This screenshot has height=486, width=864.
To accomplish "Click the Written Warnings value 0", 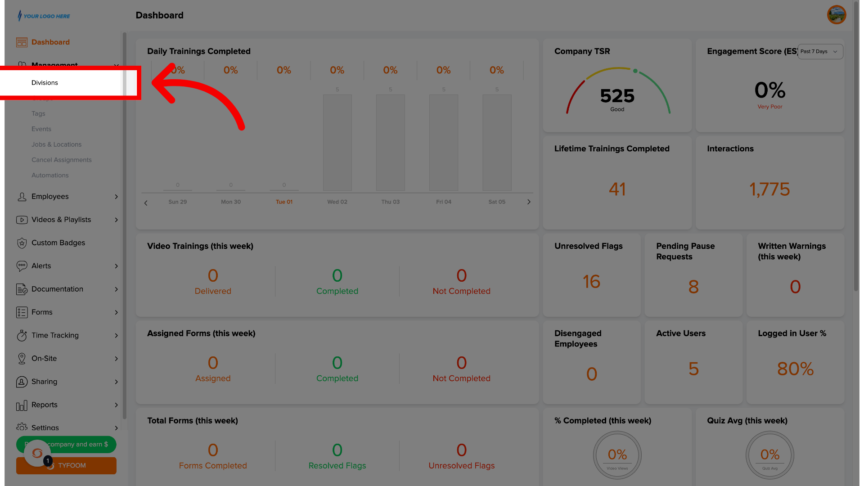I will 795,287.
